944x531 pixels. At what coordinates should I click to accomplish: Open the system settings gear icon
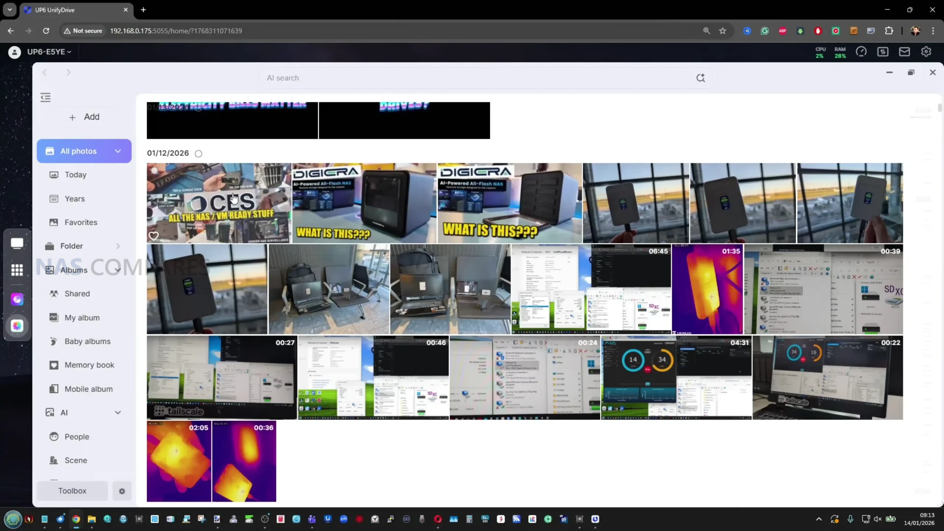point(926,52)
